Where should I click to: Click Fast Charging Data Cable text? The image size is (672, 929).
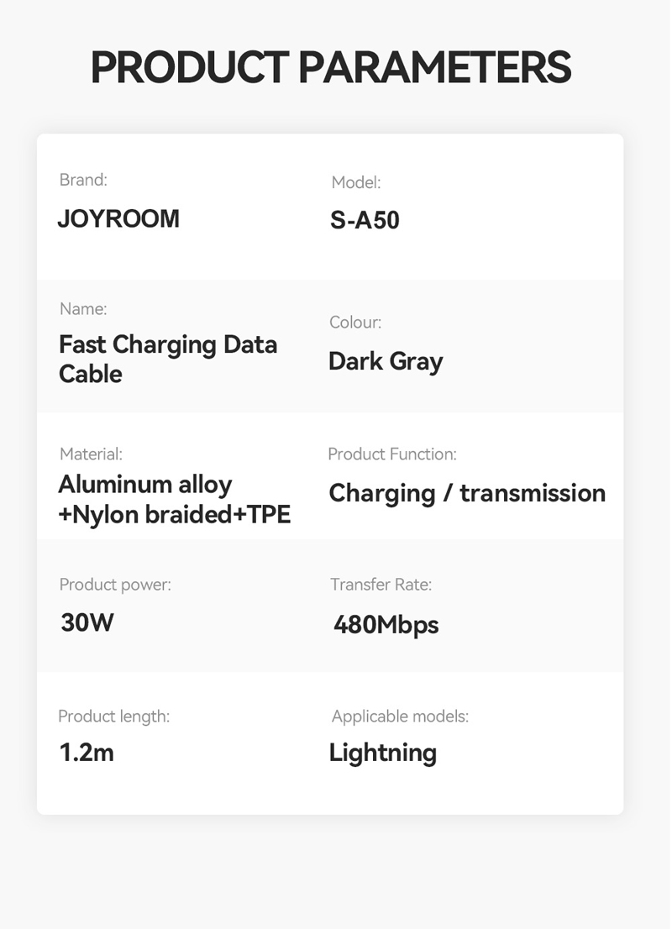coord(168,359)
